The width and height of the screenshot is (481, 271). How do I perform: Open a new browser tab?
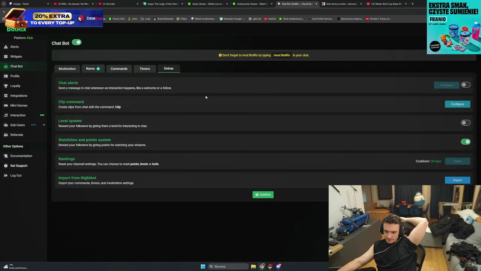412,4
